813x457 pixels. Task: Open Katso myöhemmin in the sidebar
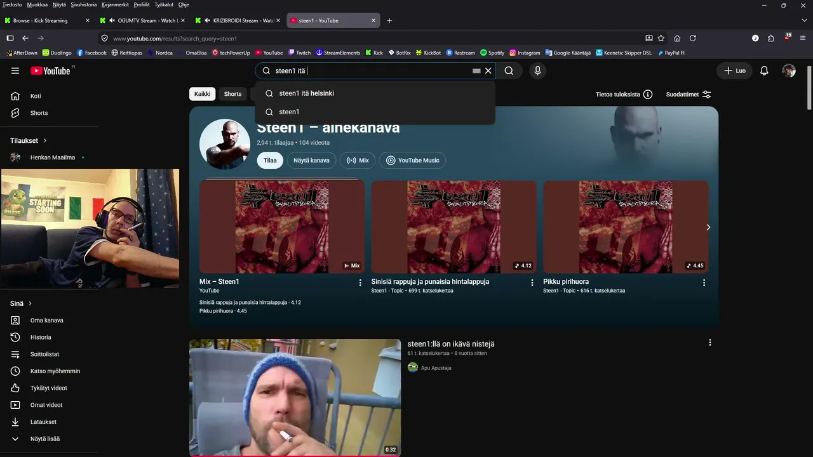pos(50,371)
